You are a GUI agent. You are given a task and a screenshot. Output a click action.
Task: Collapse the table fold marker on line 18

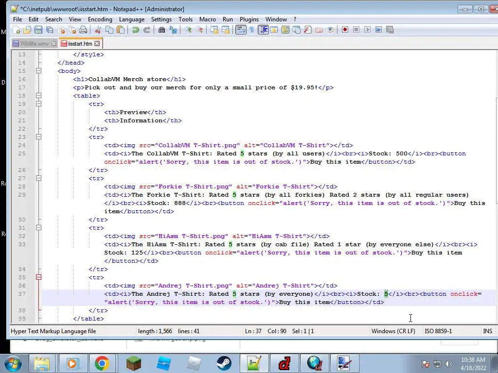coord(38,96)
